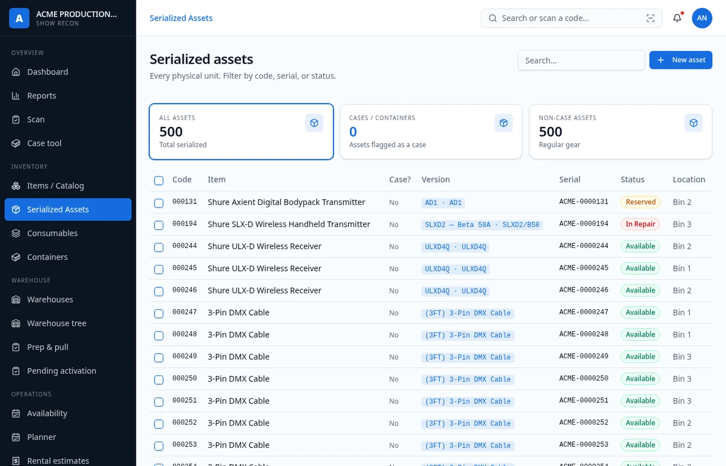The height and width of the screenshot is (466, 726).
Task: Focus the 'Search or scan a code' field
Action: click(x=571, y=18)
